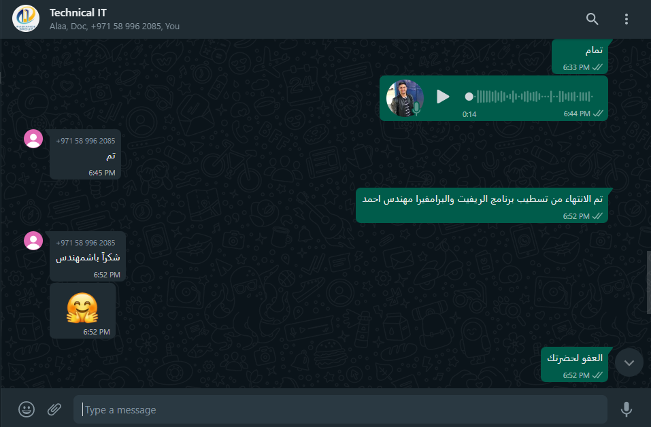Viewport: 651px width, 427px height.
Task: Open group info via the Technical IT title
Action: pos(78,13)
